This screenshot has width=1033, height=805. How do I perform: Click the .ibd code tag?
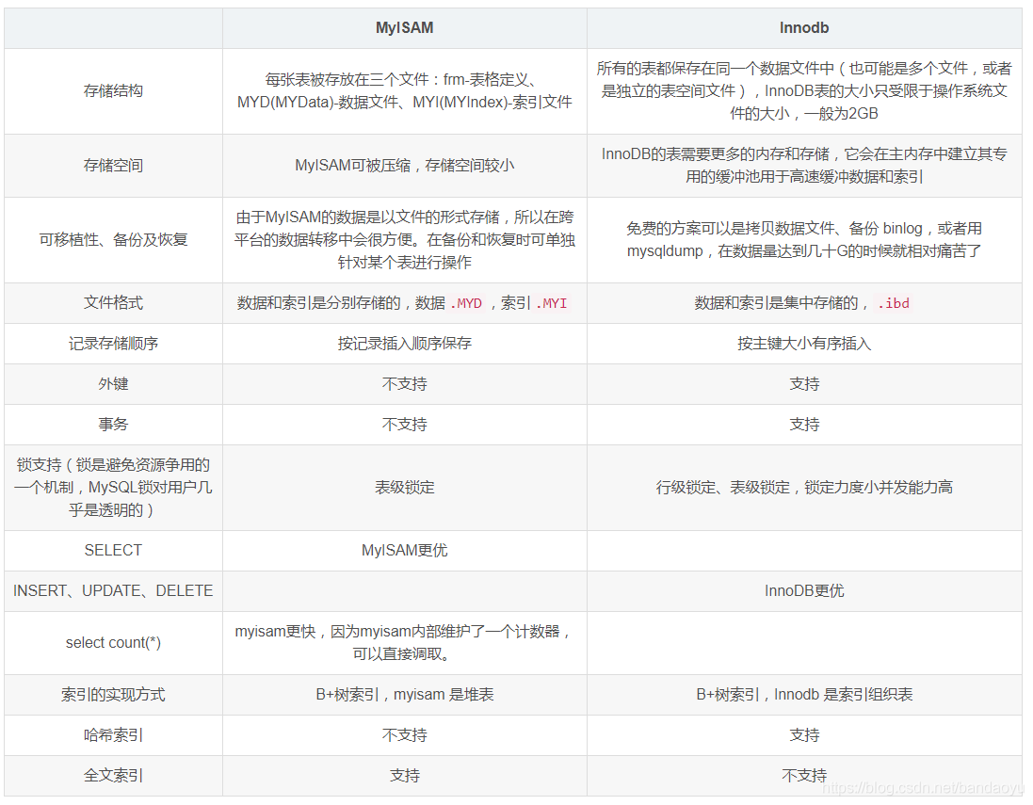click(x=894, y=303)
